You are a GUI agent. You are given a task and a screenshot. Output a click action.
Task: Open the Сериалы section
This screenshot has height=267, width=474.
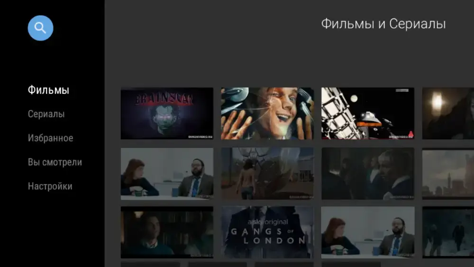pyautogui.click(x=46, y=114)
